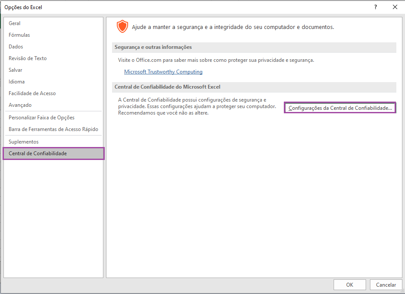405x294 pixels.
Task: Choose Barra de Ferramentas de Acesso Rápido
Action: pyautogui.click(x=54, y=129)
